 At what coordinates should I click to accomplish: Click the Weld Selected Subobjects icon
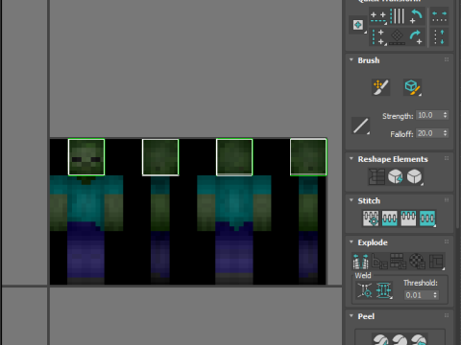(384, 290)
